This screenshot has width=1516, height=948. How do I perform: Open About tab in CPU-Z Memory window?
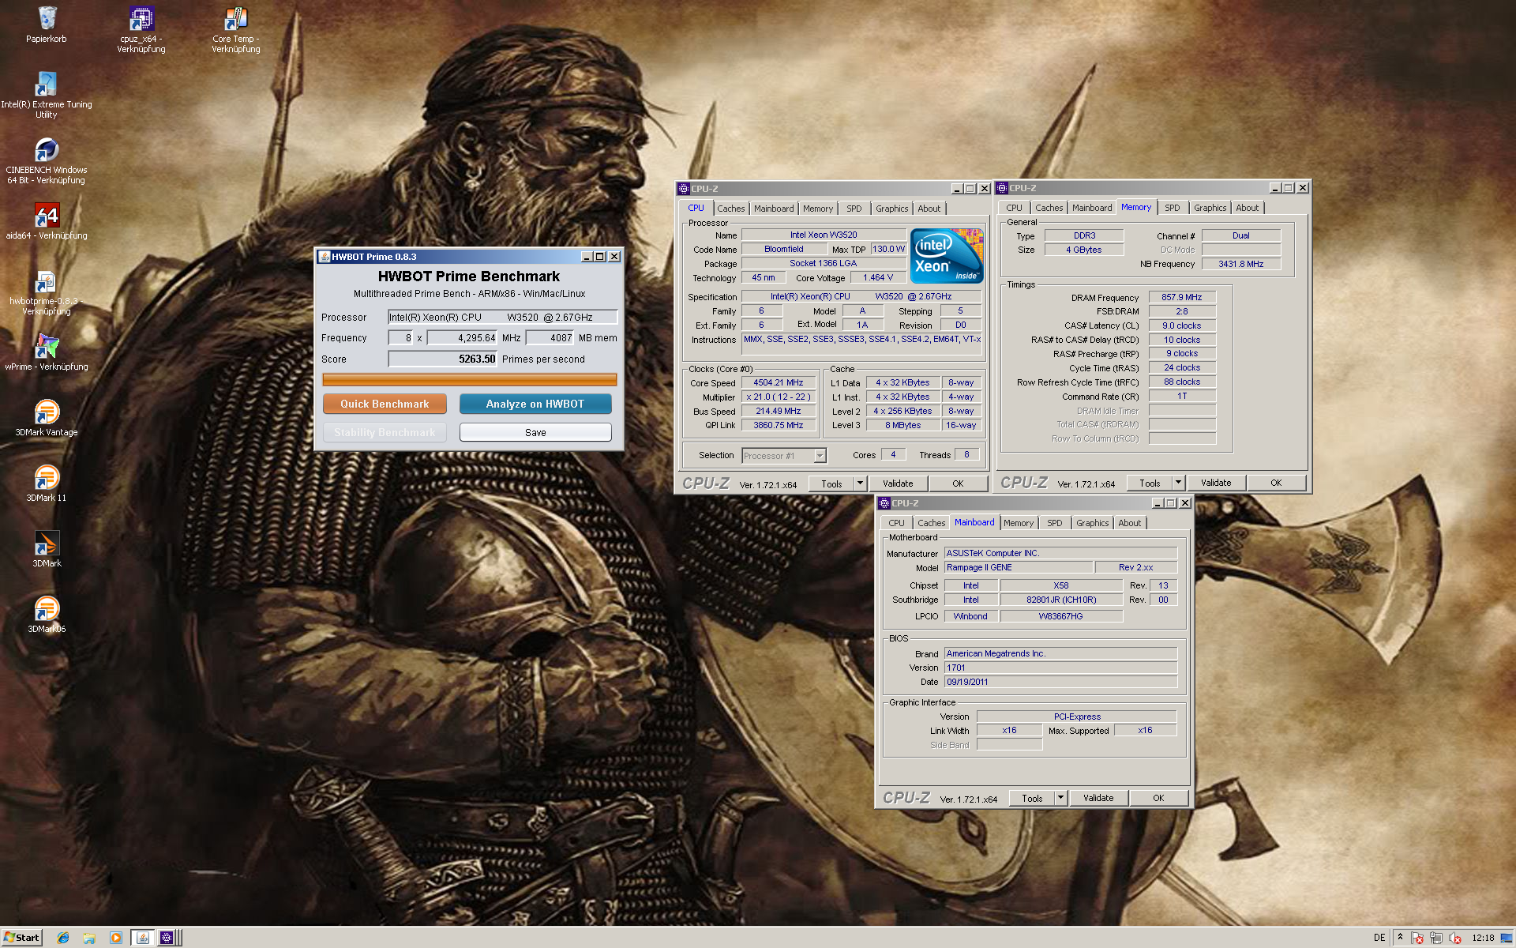1247,208
